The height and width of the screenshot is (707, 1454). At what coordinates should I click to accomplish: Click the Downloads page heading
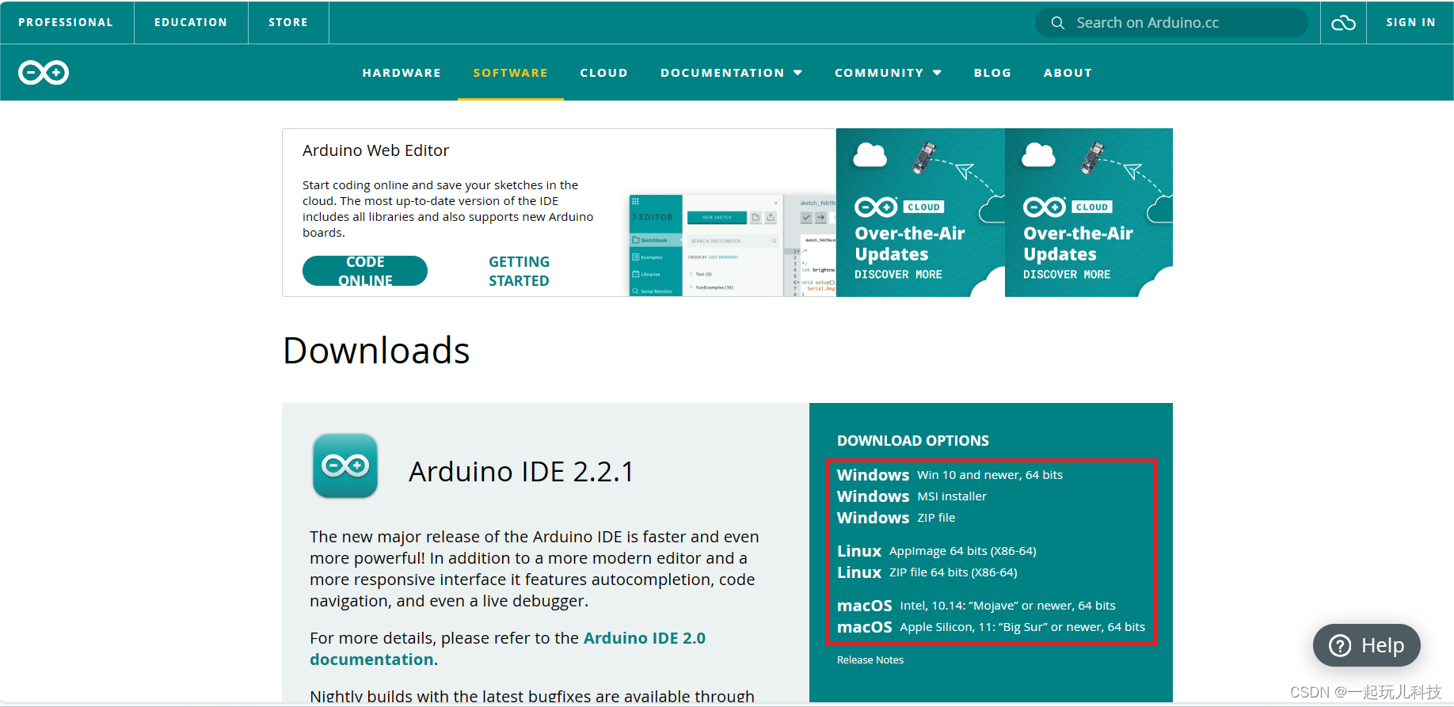point(376,351)
